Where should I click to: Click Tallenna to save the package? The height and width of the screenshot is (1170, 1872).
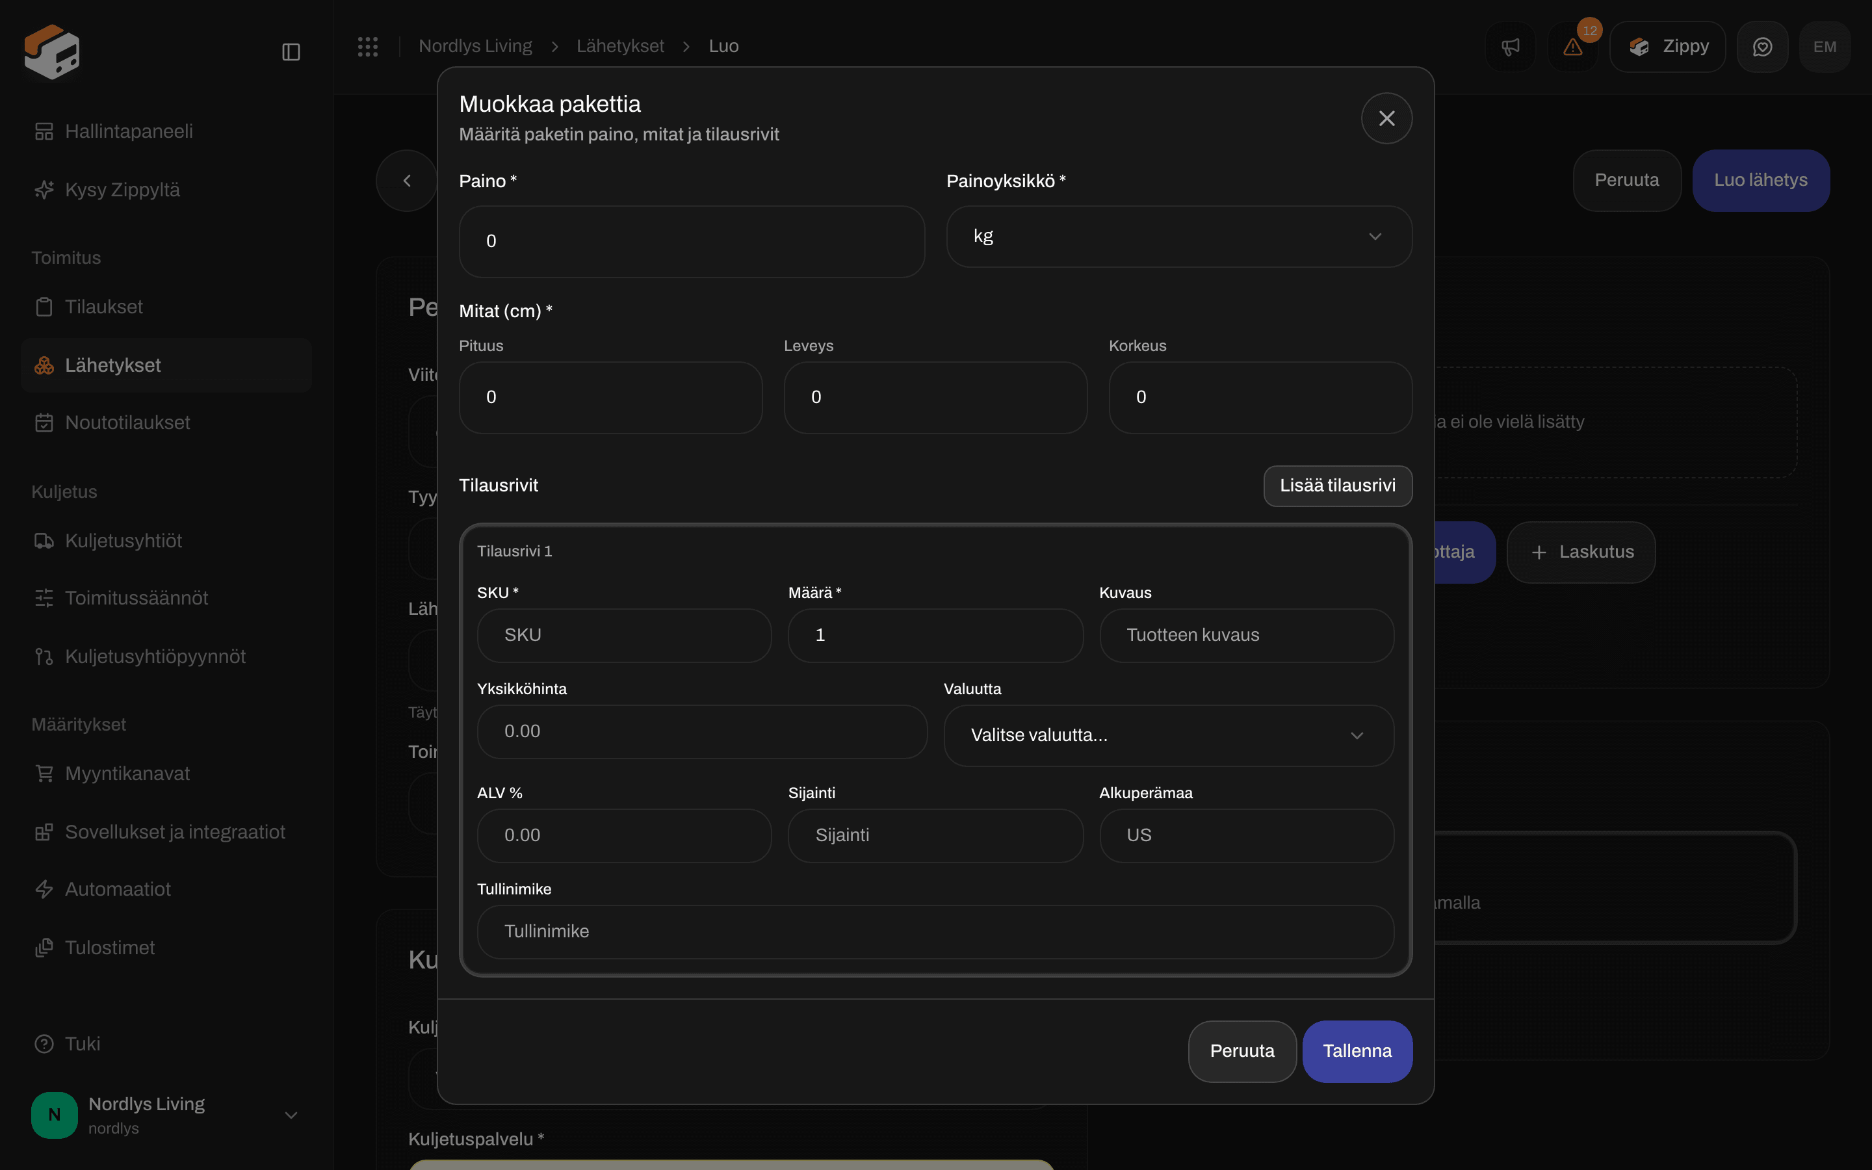pos(1357,1051)
